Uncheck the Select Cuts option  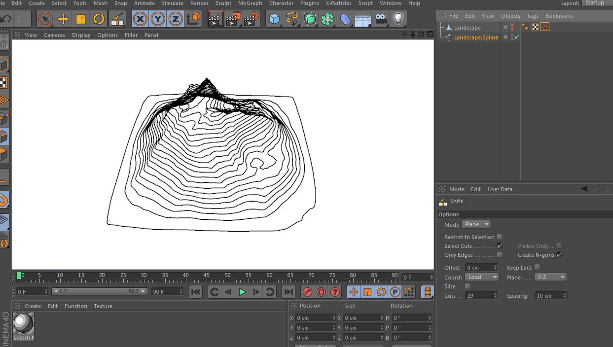coord(500,246)
